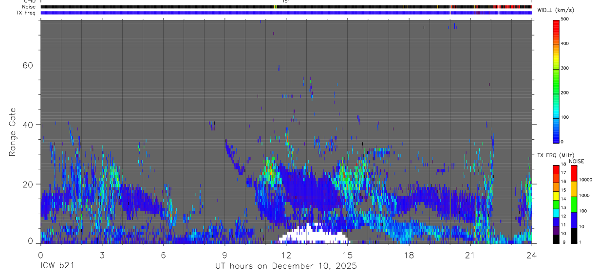Select the 200 tick on the width colorbar
The height and width of the screenshot is (276, 598).
coord(565,92)
